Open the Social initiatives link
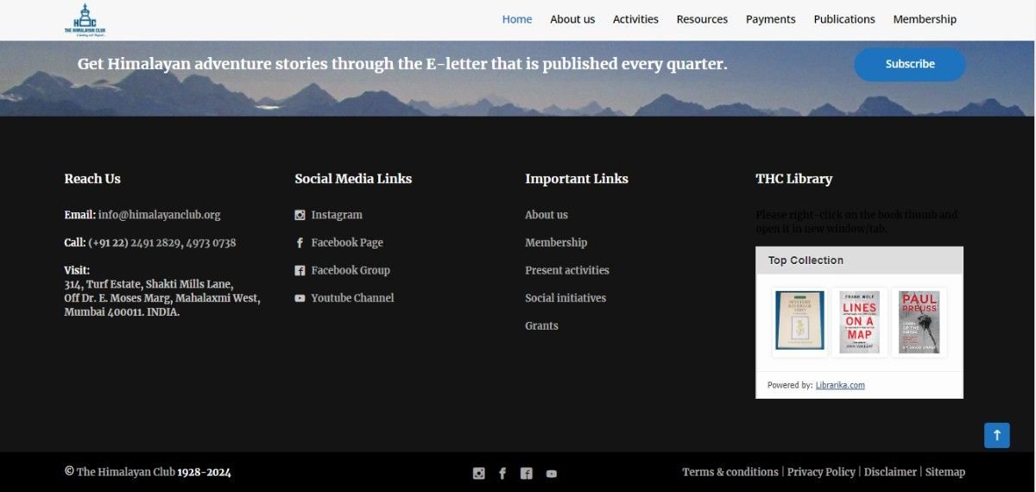 pos(565,298)
